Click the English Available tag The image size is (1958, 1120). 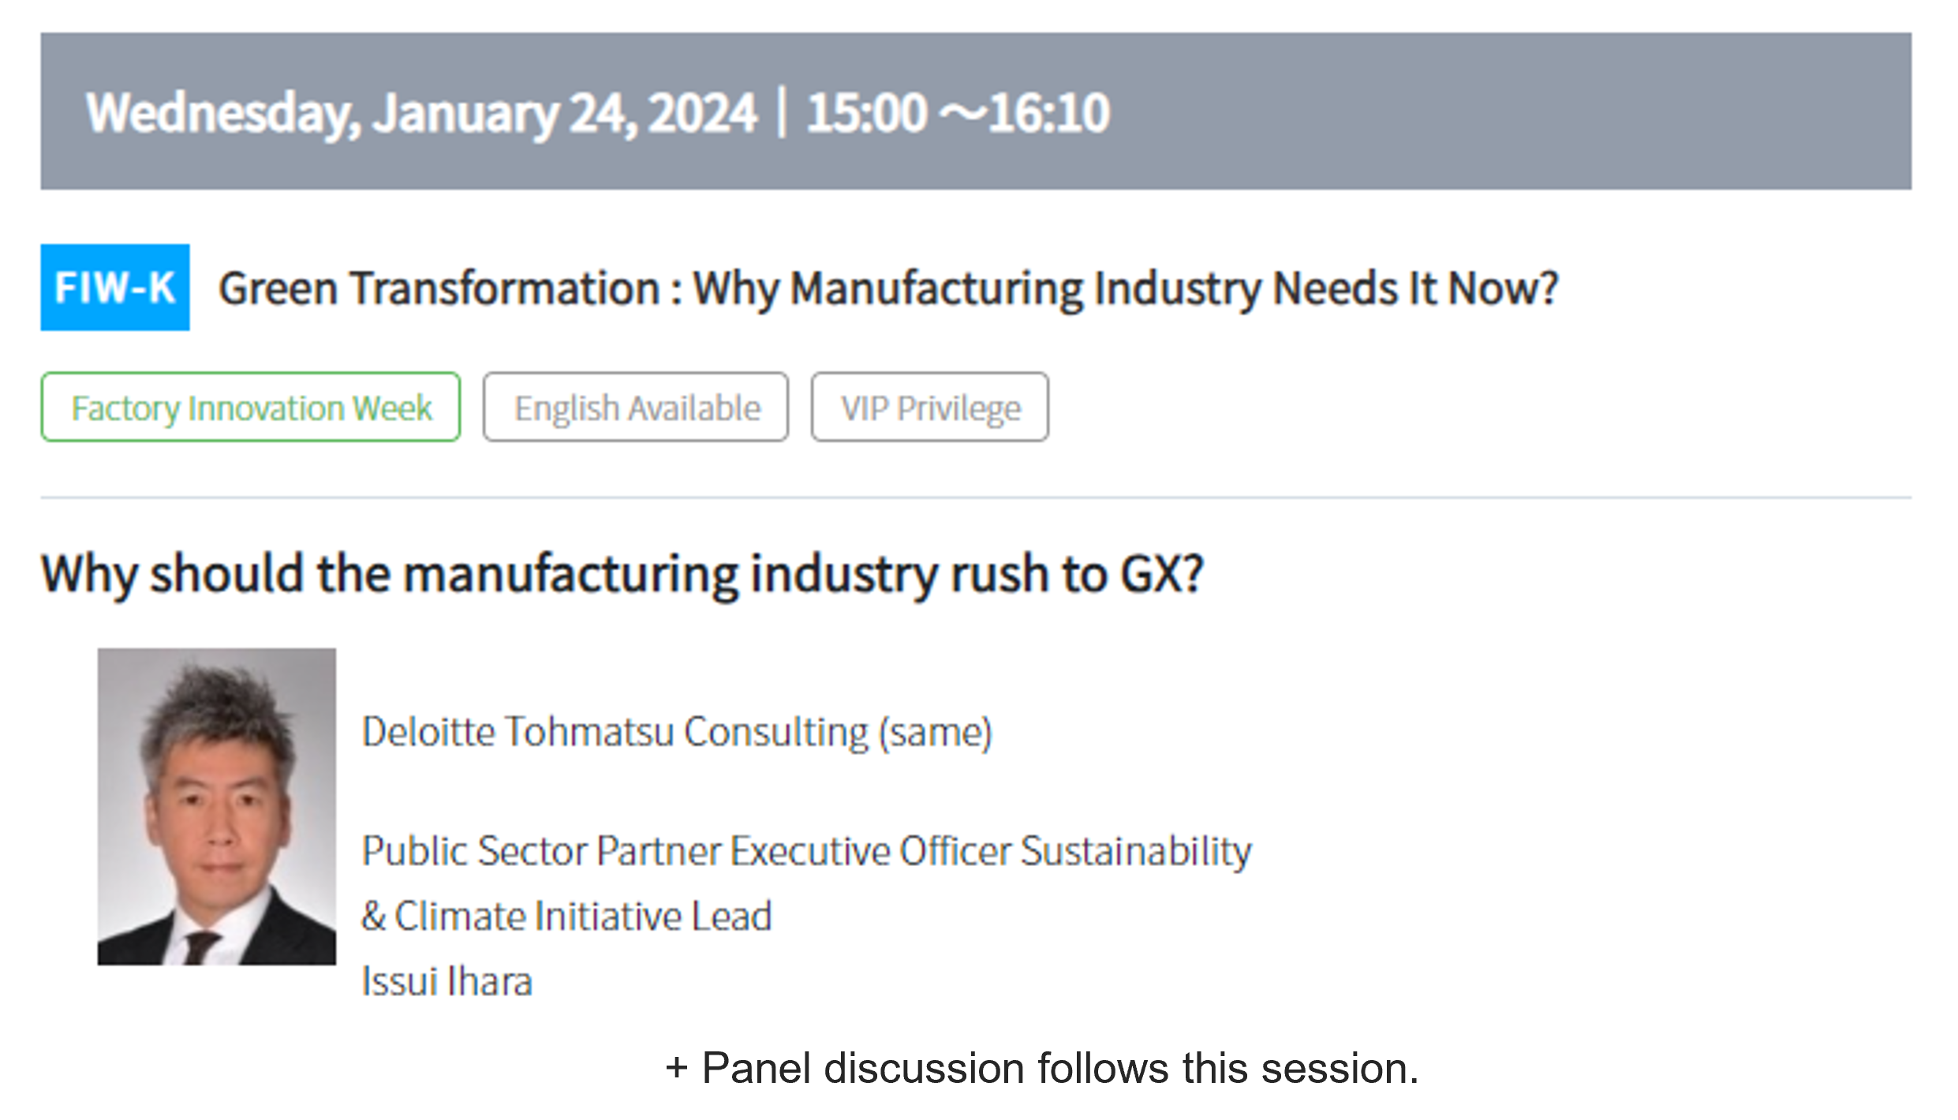(636, 407)
